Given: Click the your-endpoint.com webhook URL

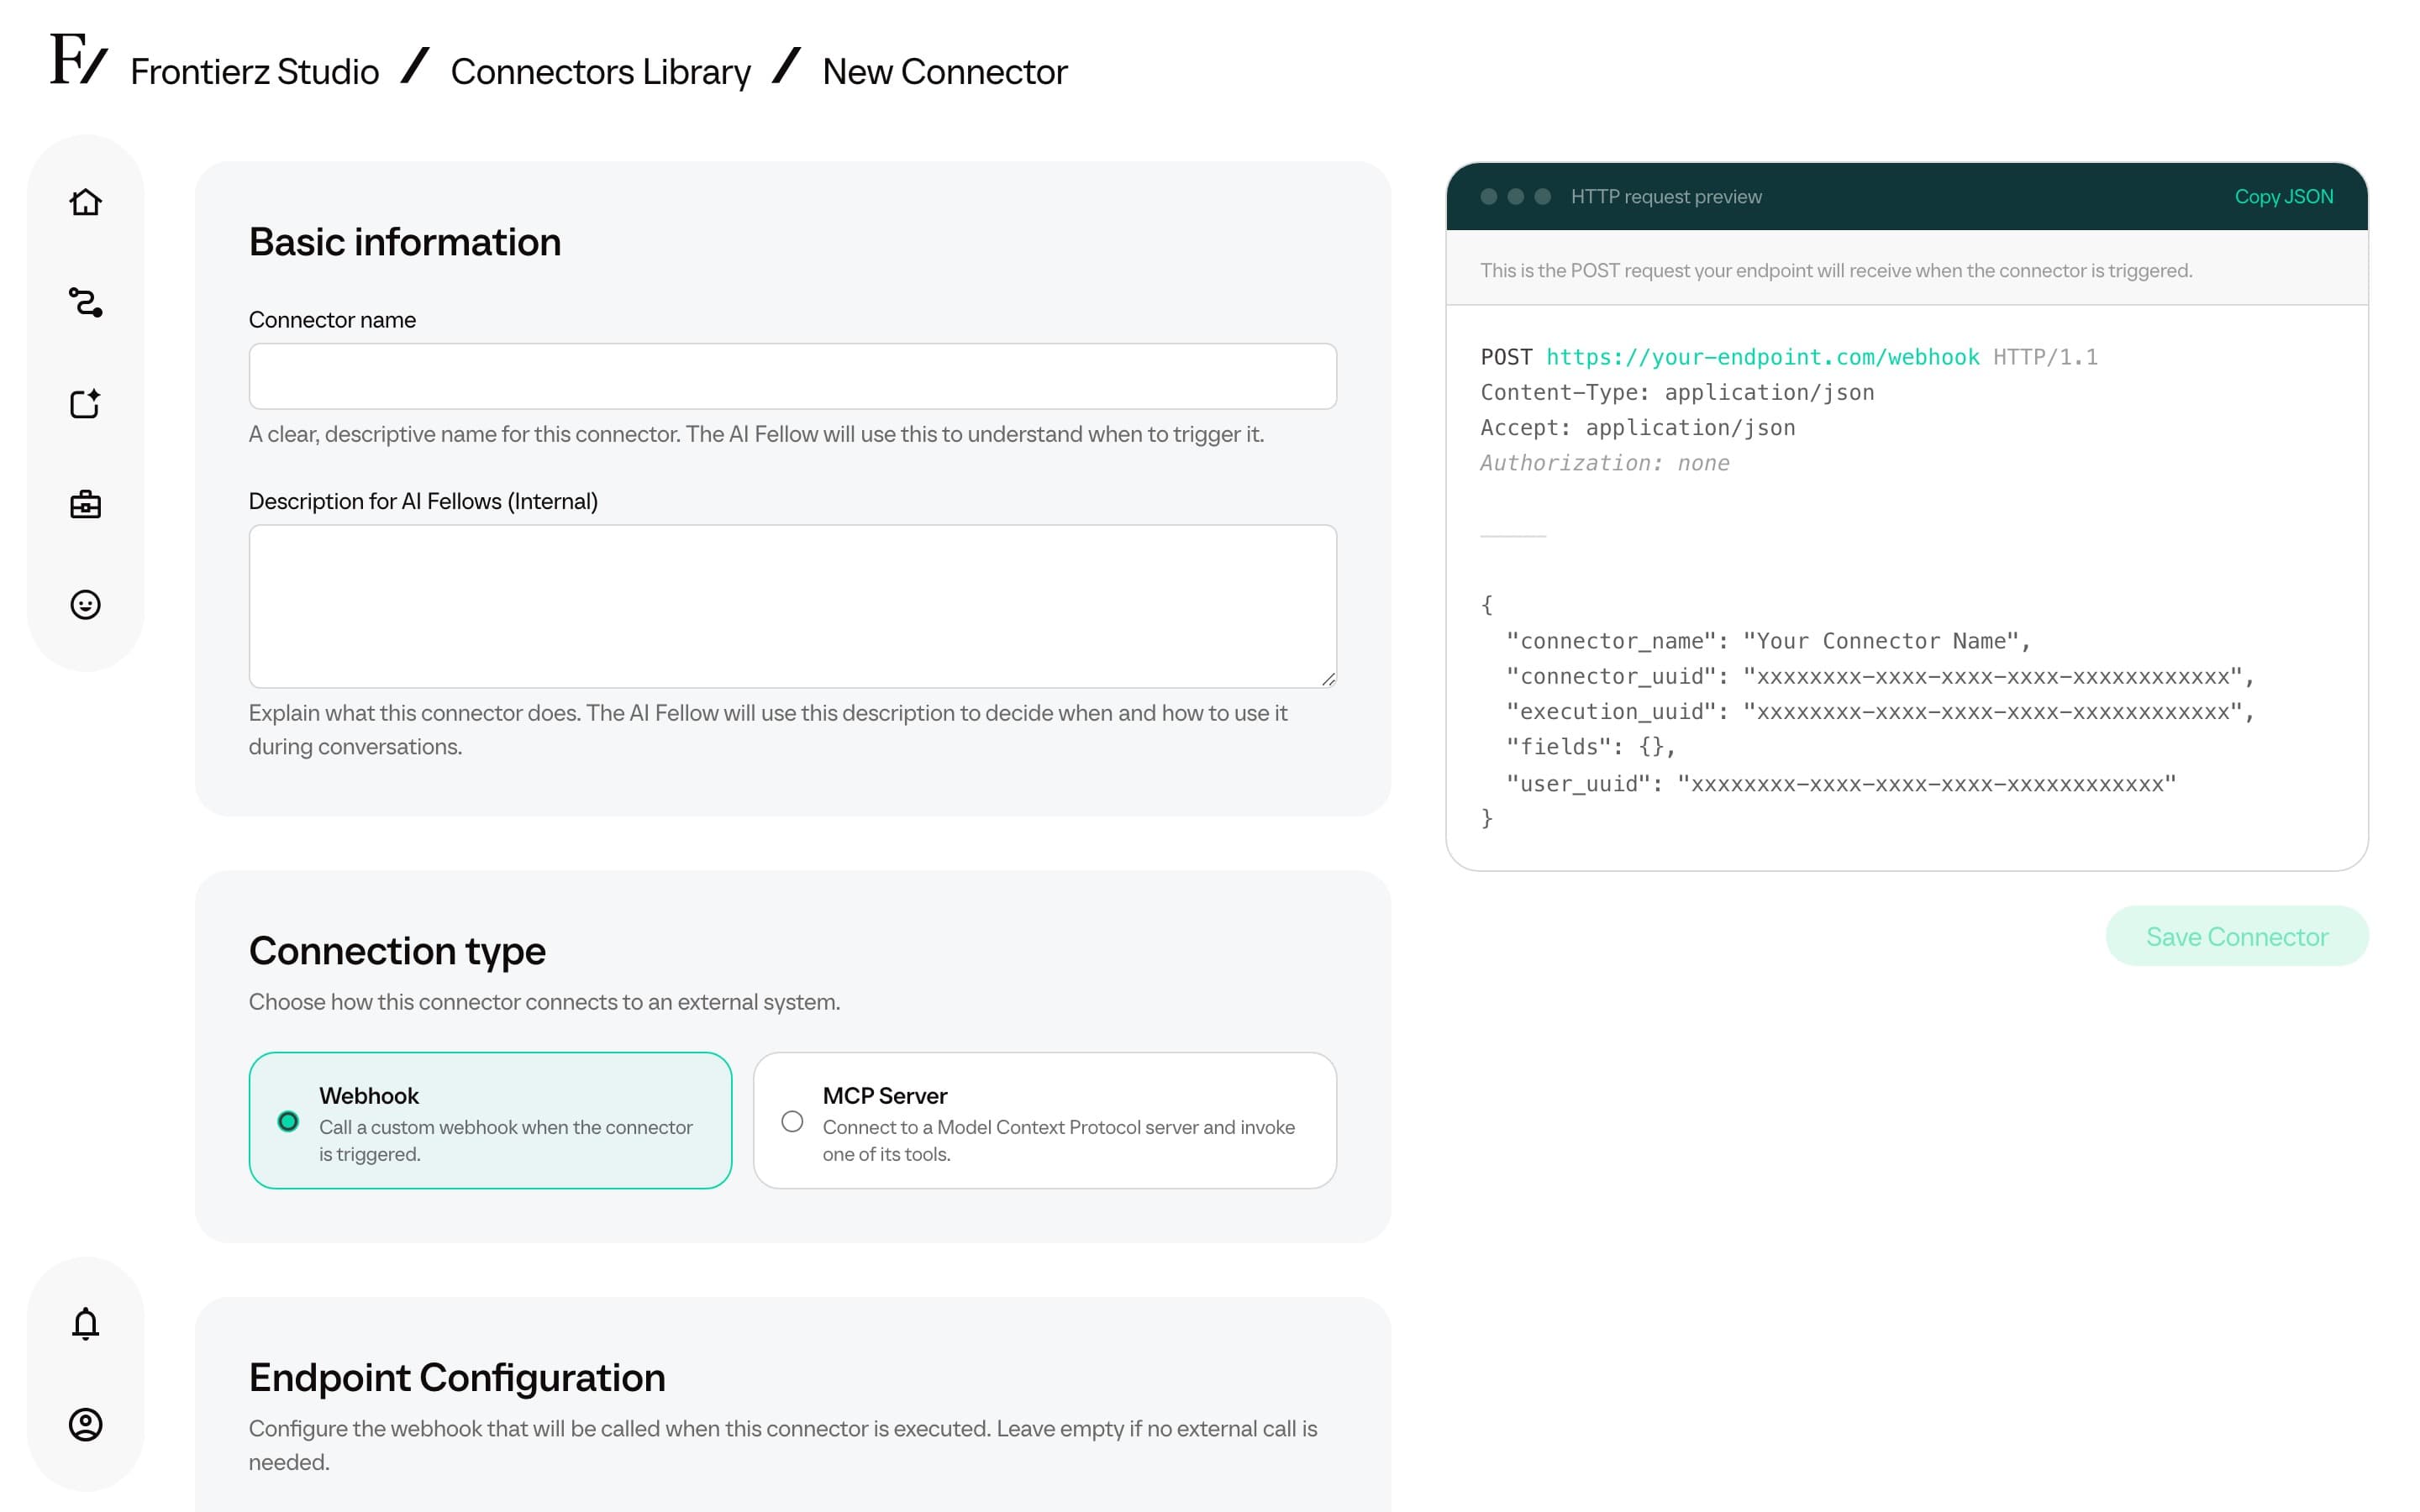Looking at the screenshot, I should tap(1762, 357).
